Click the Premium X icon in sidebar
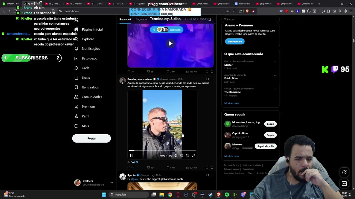355x199 pixels. (x=76, y=107)
